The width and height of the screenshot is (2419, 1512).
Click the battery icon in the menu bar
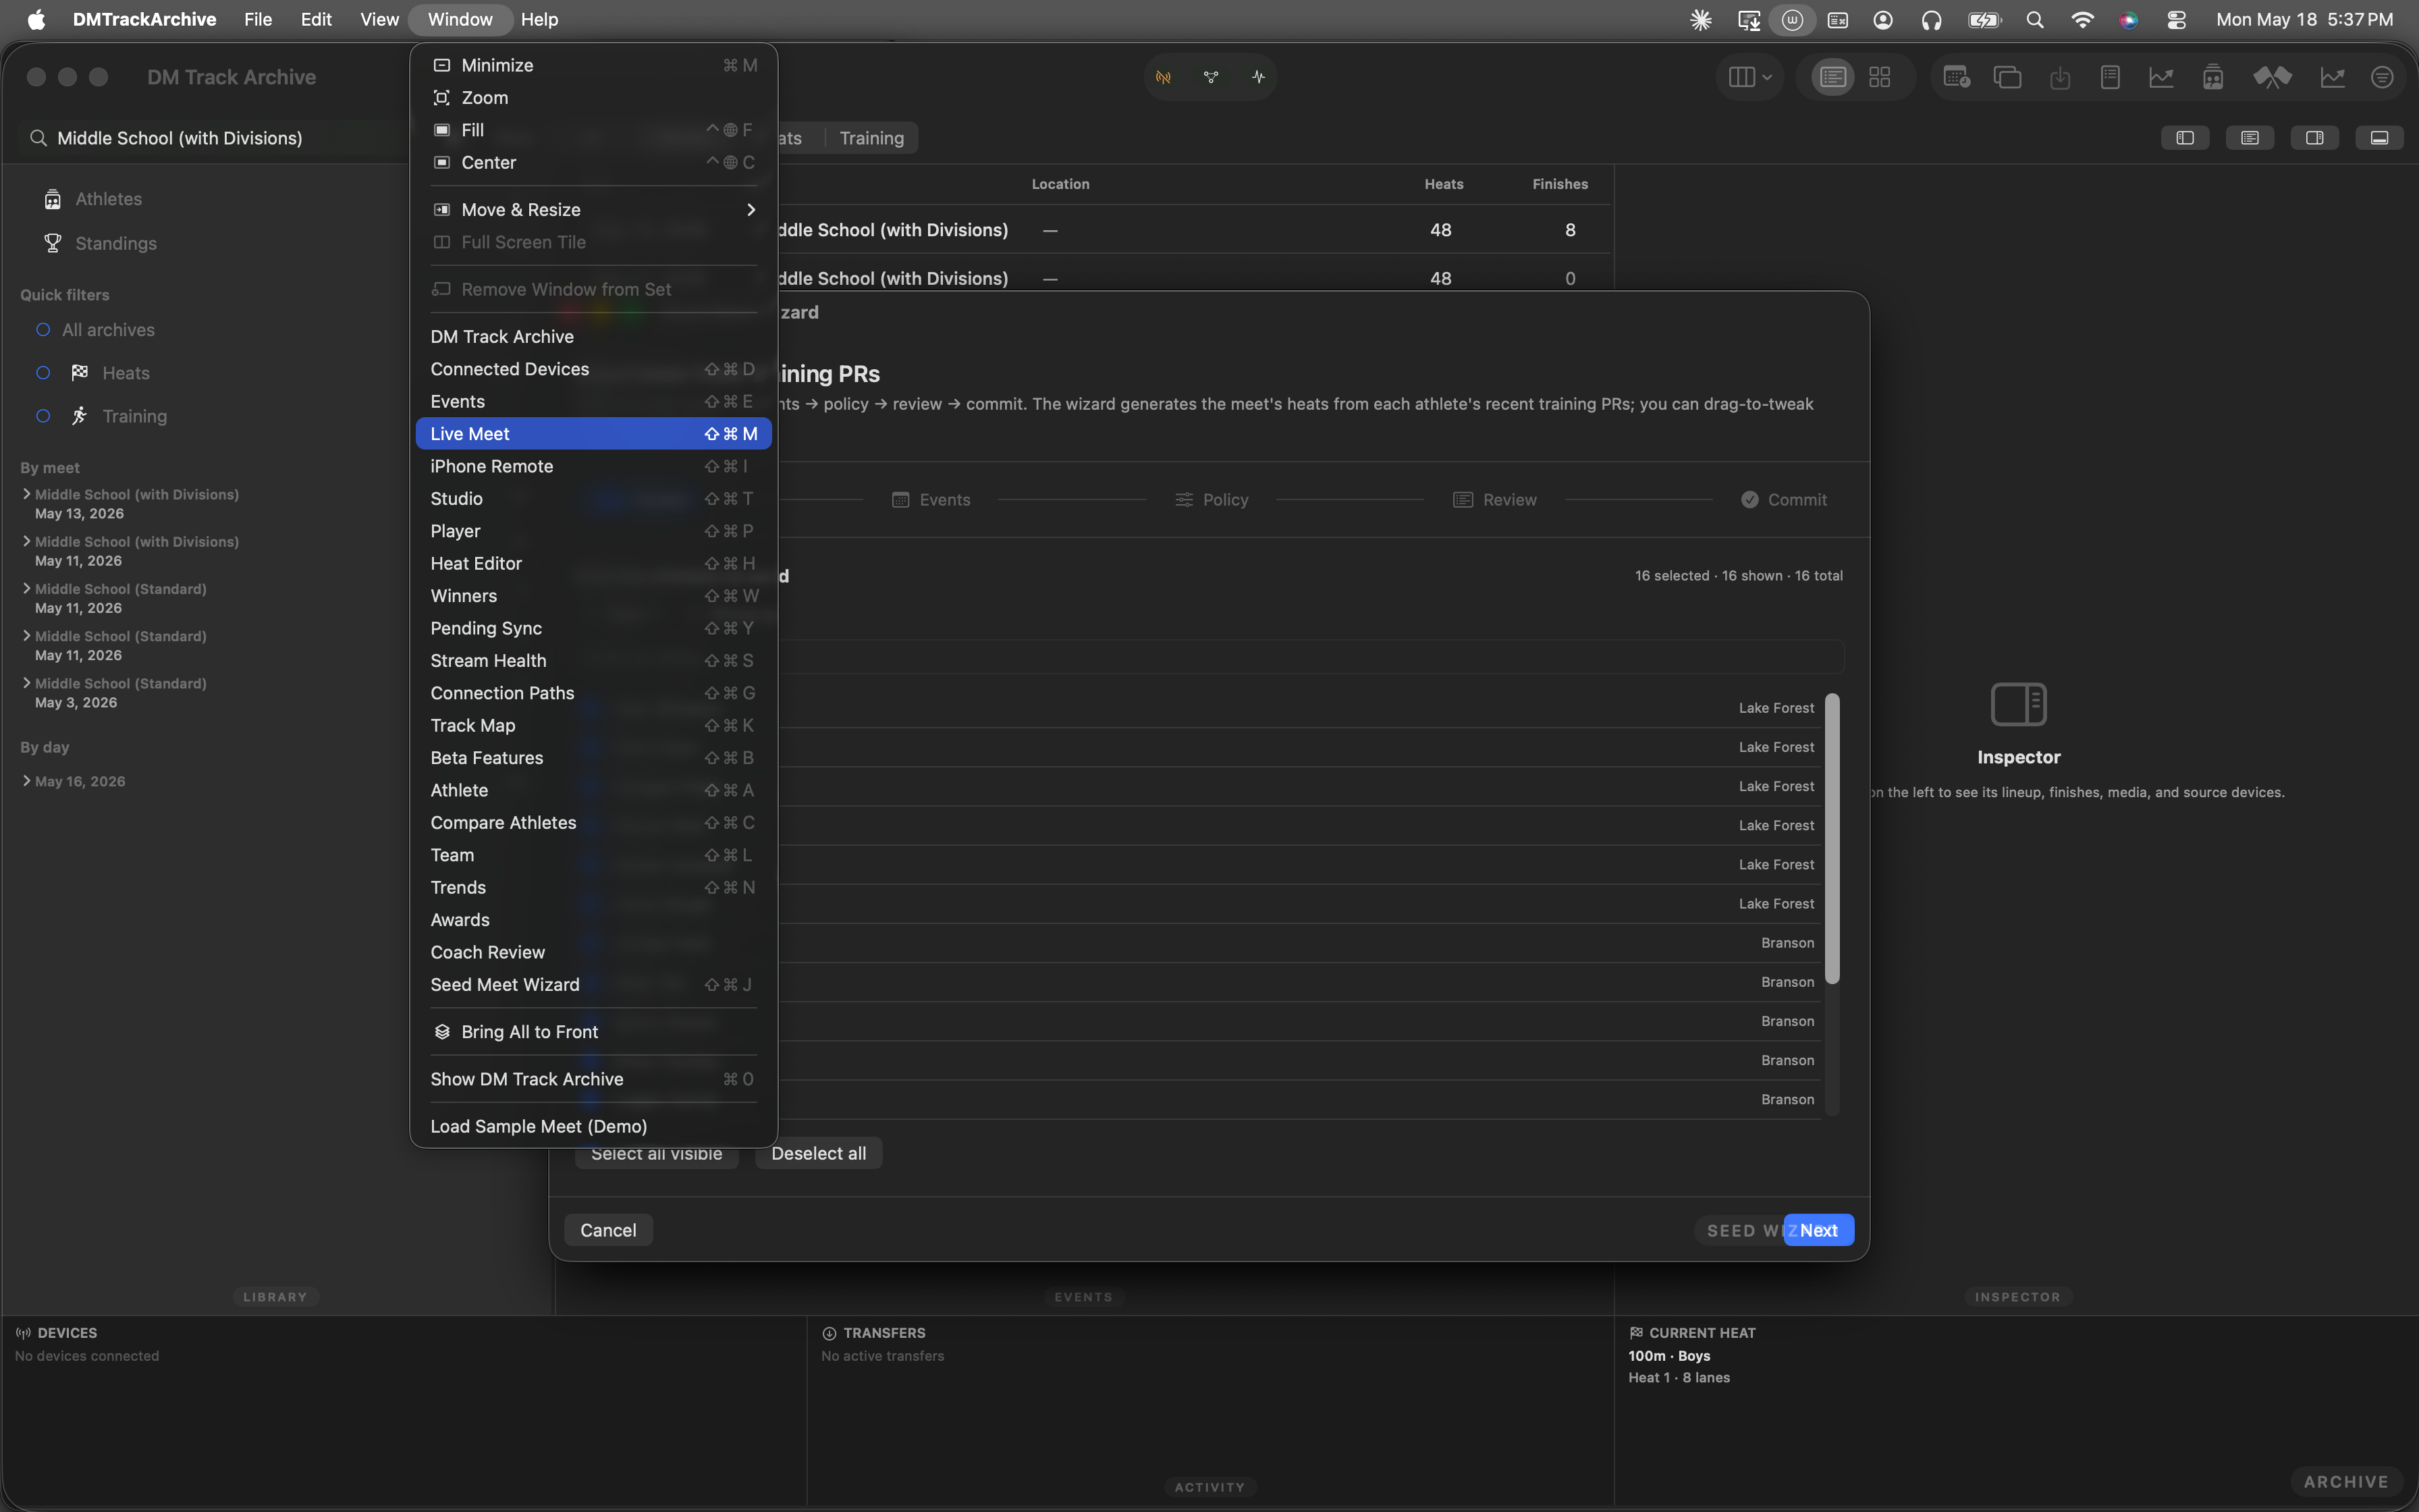tap(1983, 20)
